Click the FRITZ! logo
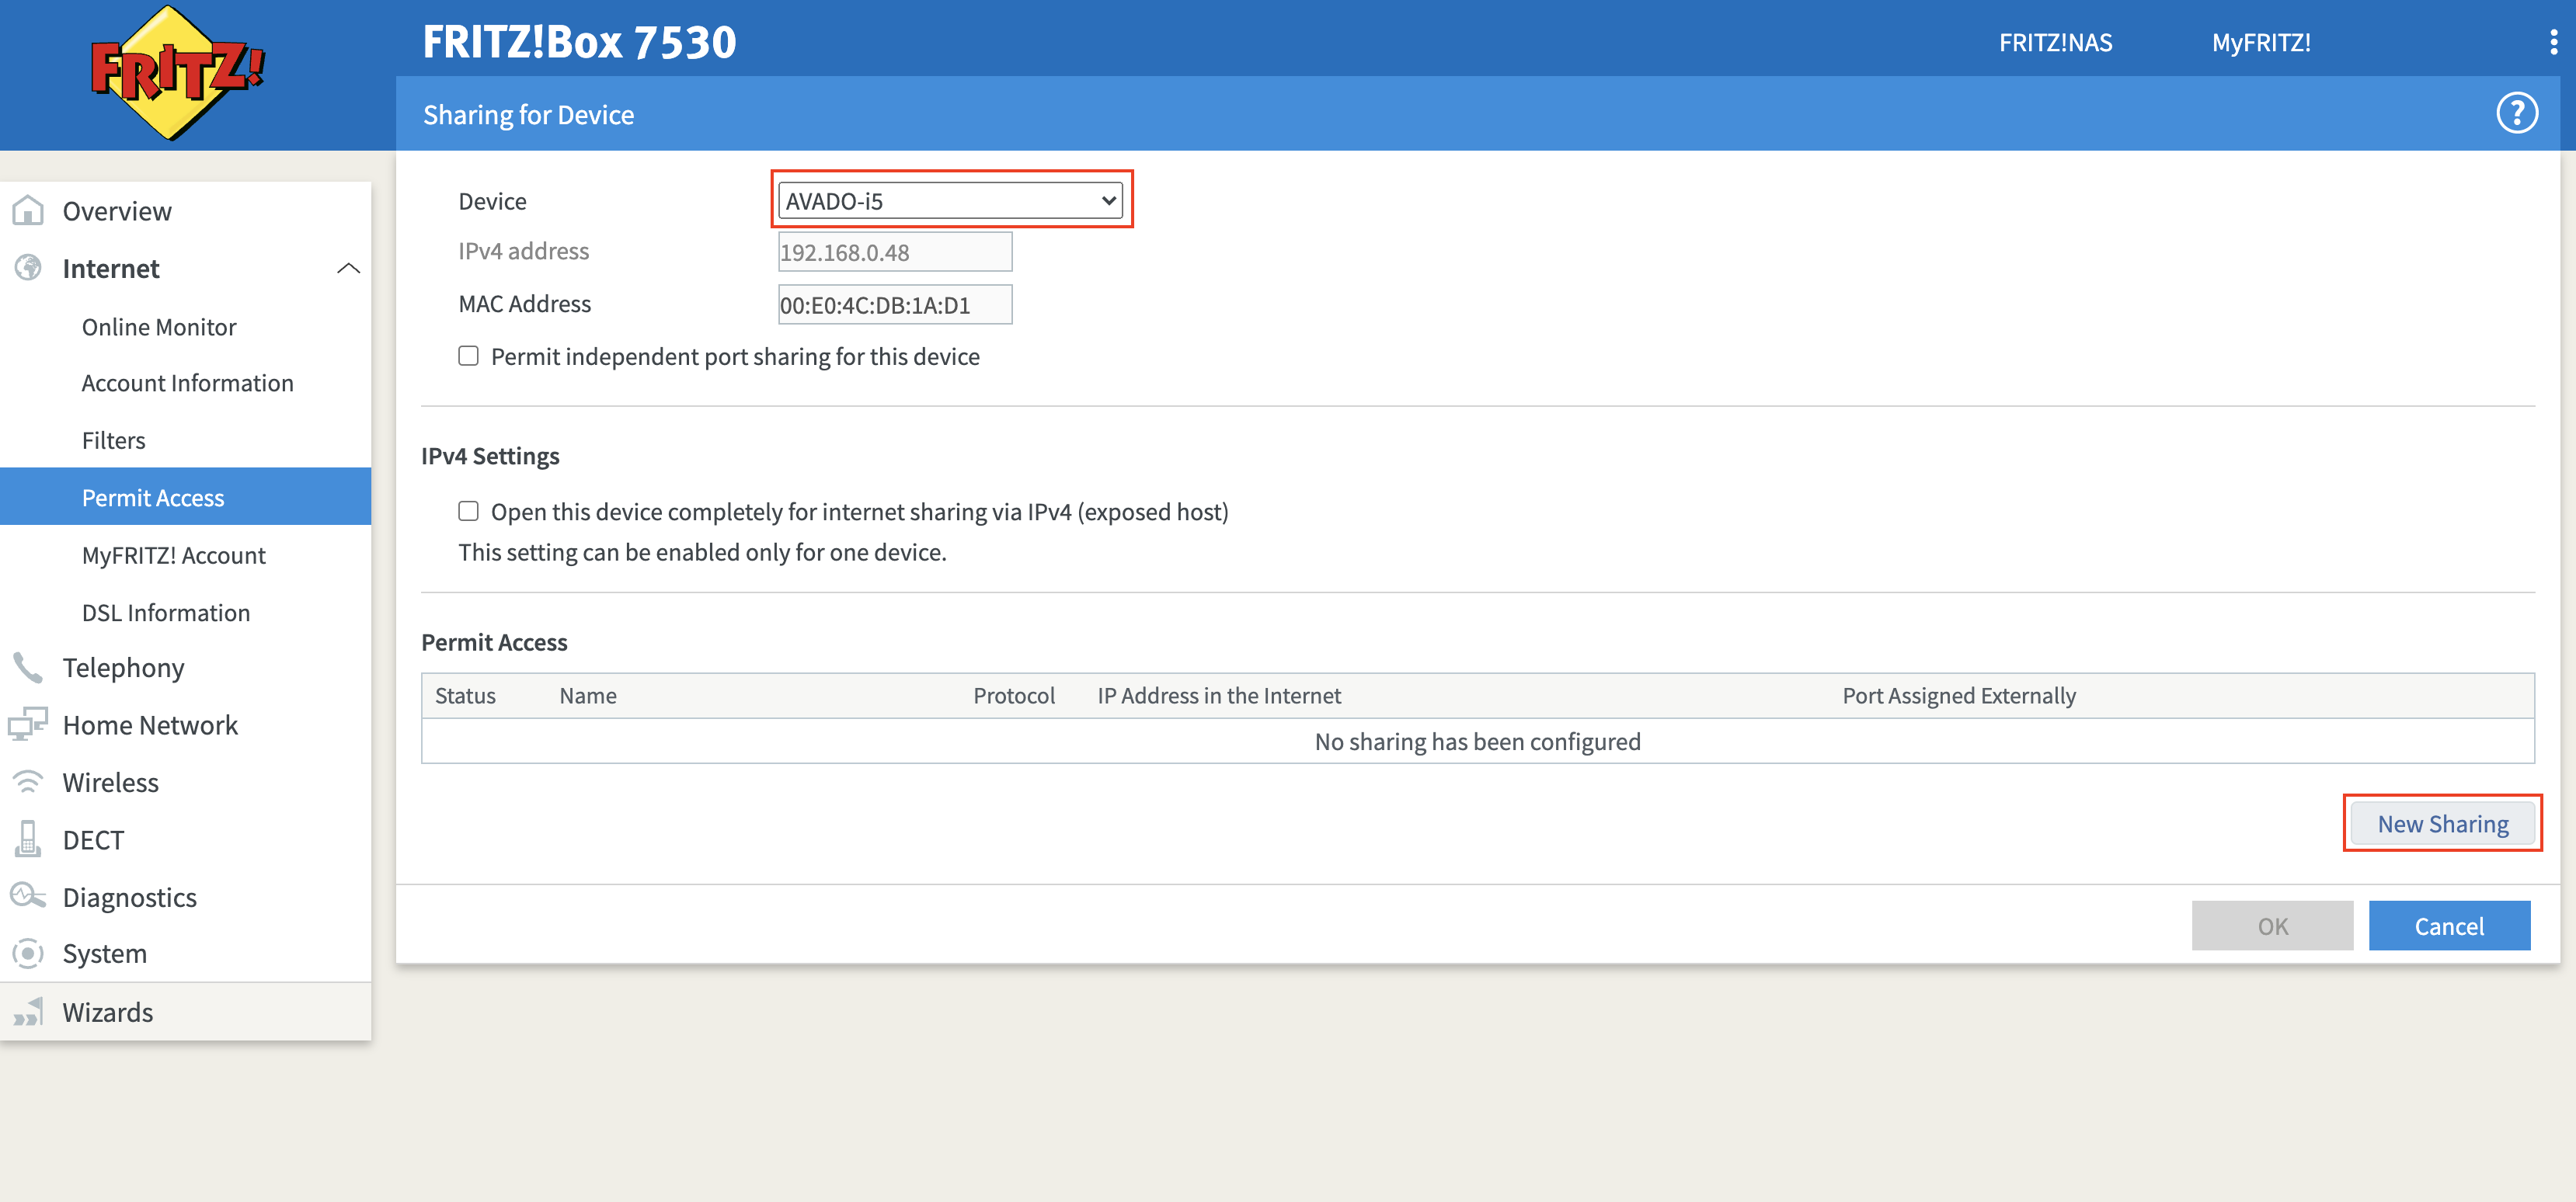 [177, 72]
